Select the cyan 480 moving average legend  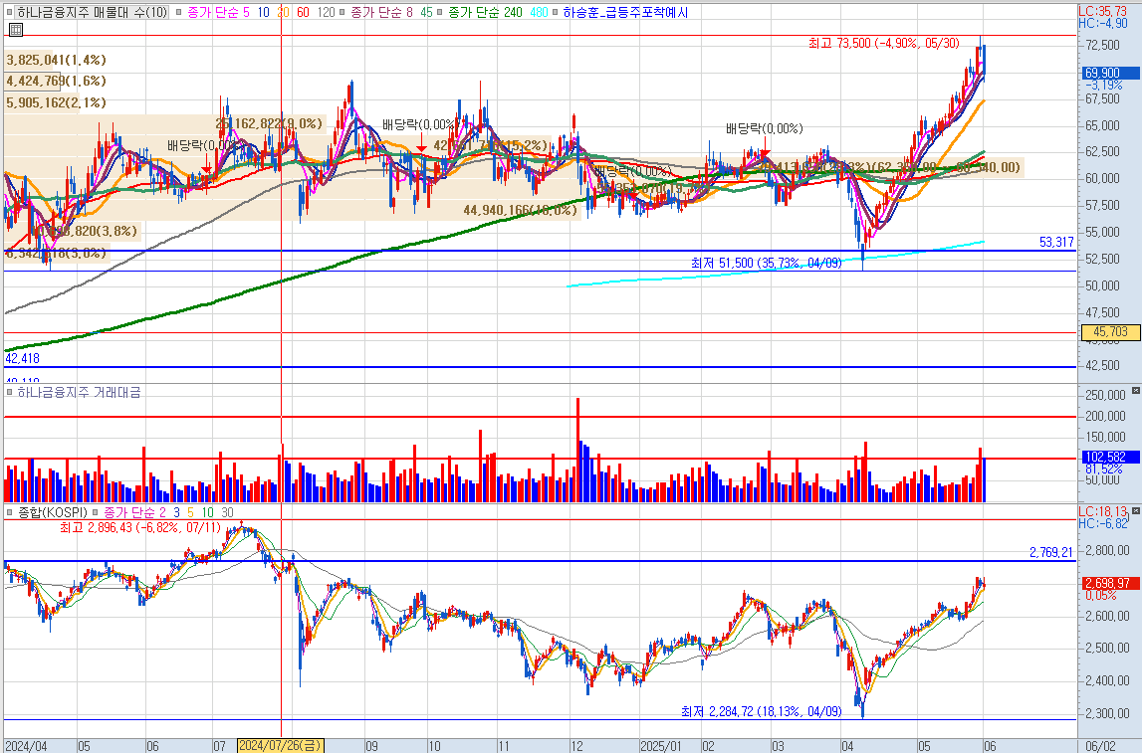point(539,12)
